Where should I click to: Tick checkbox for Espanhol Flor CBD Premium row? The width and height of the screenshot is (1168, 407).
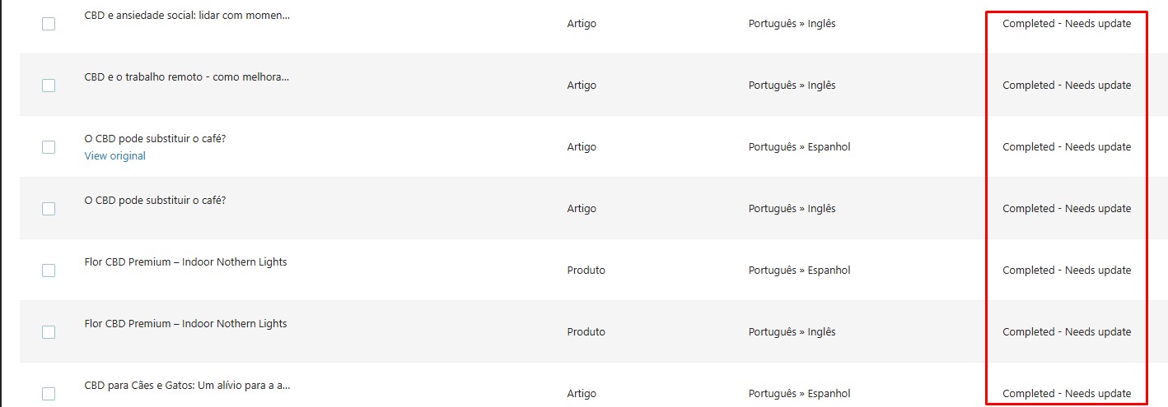coord(49,271)
